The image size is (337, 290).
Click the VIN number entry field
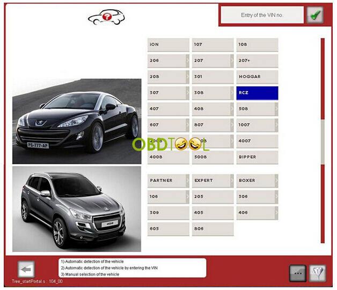pyautogui.click(x=262, y=15)
